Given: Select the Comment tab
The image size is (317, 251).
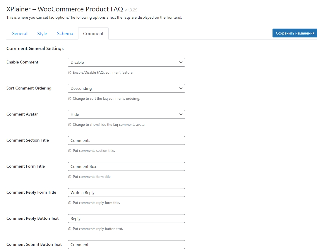Looking at the screenshot, I should (x=93, y=34).
